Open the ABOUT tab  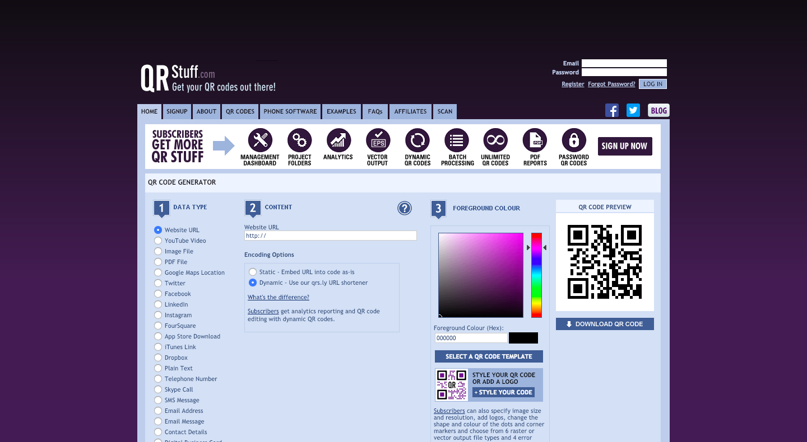click(206, 111)
